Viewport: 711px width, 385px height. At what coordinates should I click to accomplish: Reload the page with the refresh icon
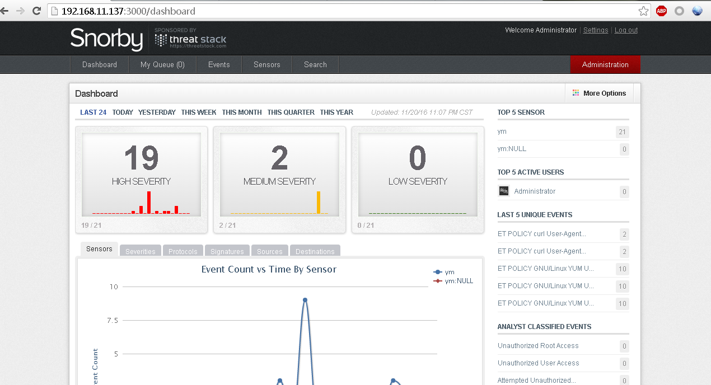click(37, 11)
